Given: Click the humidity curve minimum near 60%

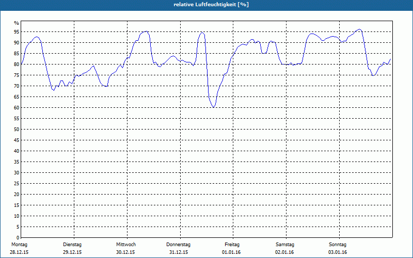Looking at the screenshot, I should pyautogui.click(x=214, y=107).
